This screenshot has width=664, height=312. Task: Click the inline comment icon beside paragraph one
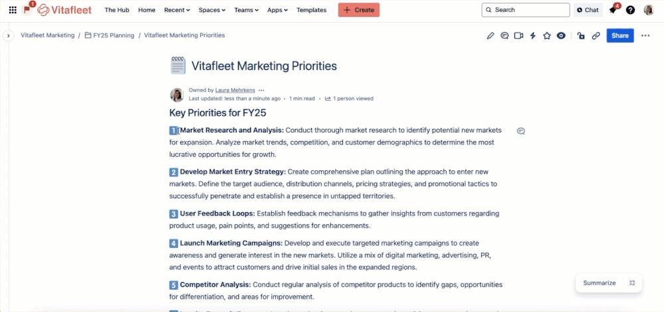(x=521, y=131)
